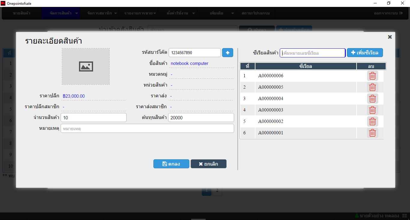Viewport: 410px width, 220px height.
Task: Click the เพิ่มซีเรียล add serial button
Action: [x=365, y=53]
